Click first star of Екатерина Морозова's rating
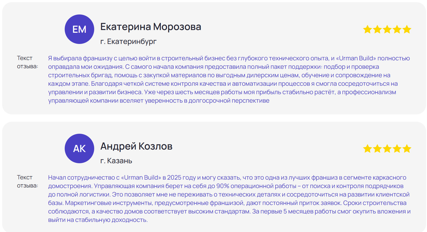Viewport: 427px width, 232px height. click(x=367, y=29)
